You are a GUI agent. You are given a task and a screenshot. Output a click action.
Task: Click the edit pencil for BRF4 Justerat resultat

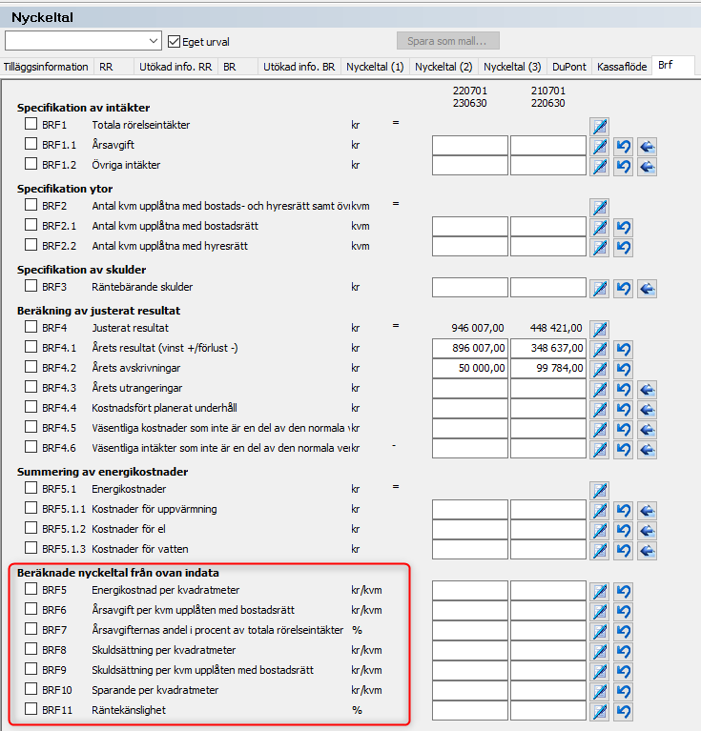599,330
